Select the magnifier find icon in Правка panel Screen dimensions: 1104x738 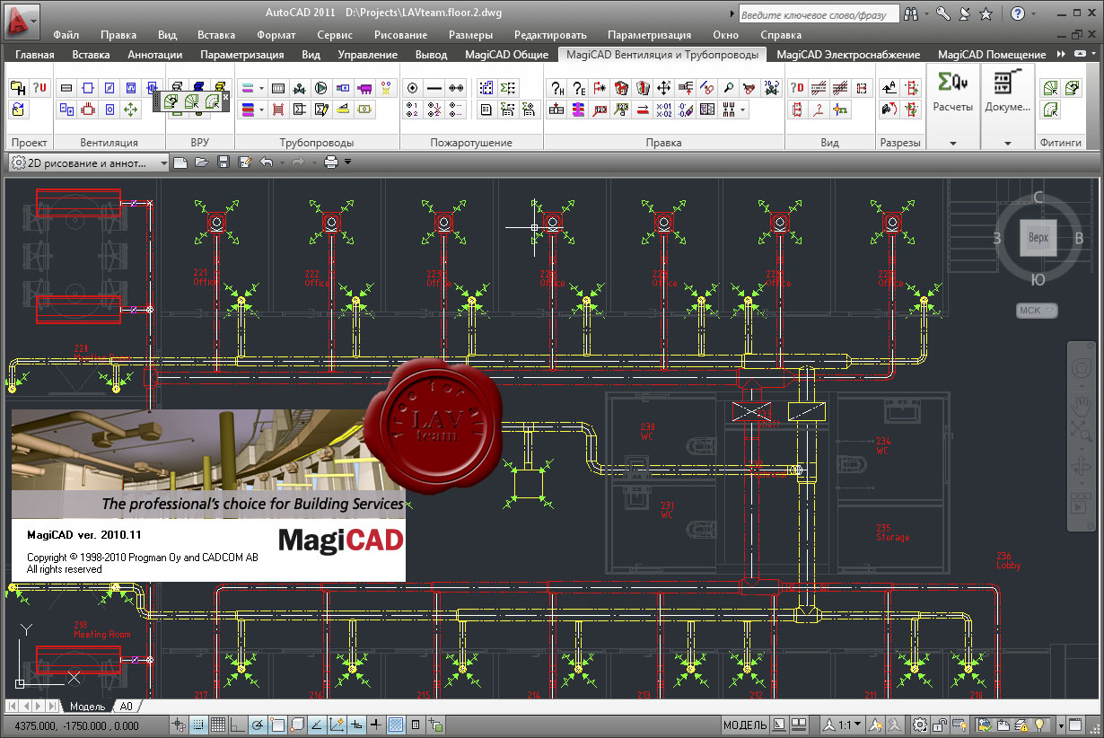(x=729, y=88)
